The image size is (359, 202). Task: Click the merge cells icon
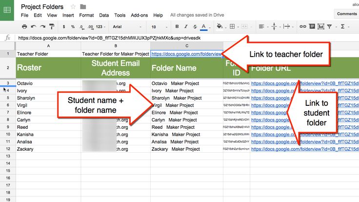244,26
